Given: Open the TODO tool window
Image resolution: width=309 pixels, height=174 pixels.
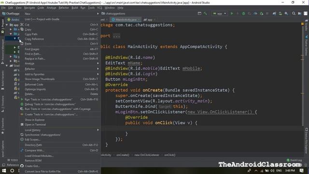Looking at the screenshot, I should click(x=13, y=160).
